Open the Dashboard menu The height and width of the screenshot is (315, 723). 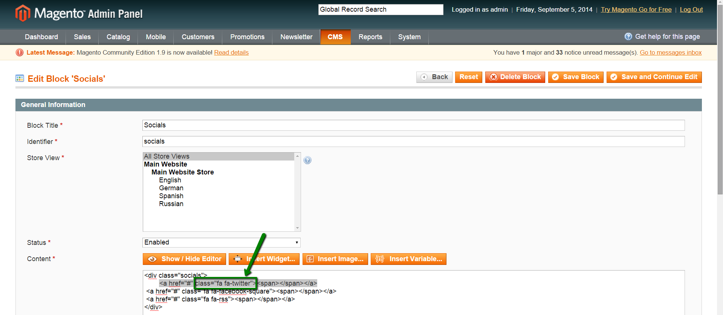41,37
